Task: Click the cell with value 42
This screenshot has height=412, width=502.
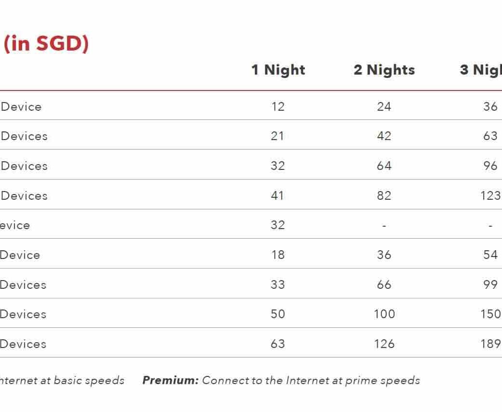Action: coord(384,136)
